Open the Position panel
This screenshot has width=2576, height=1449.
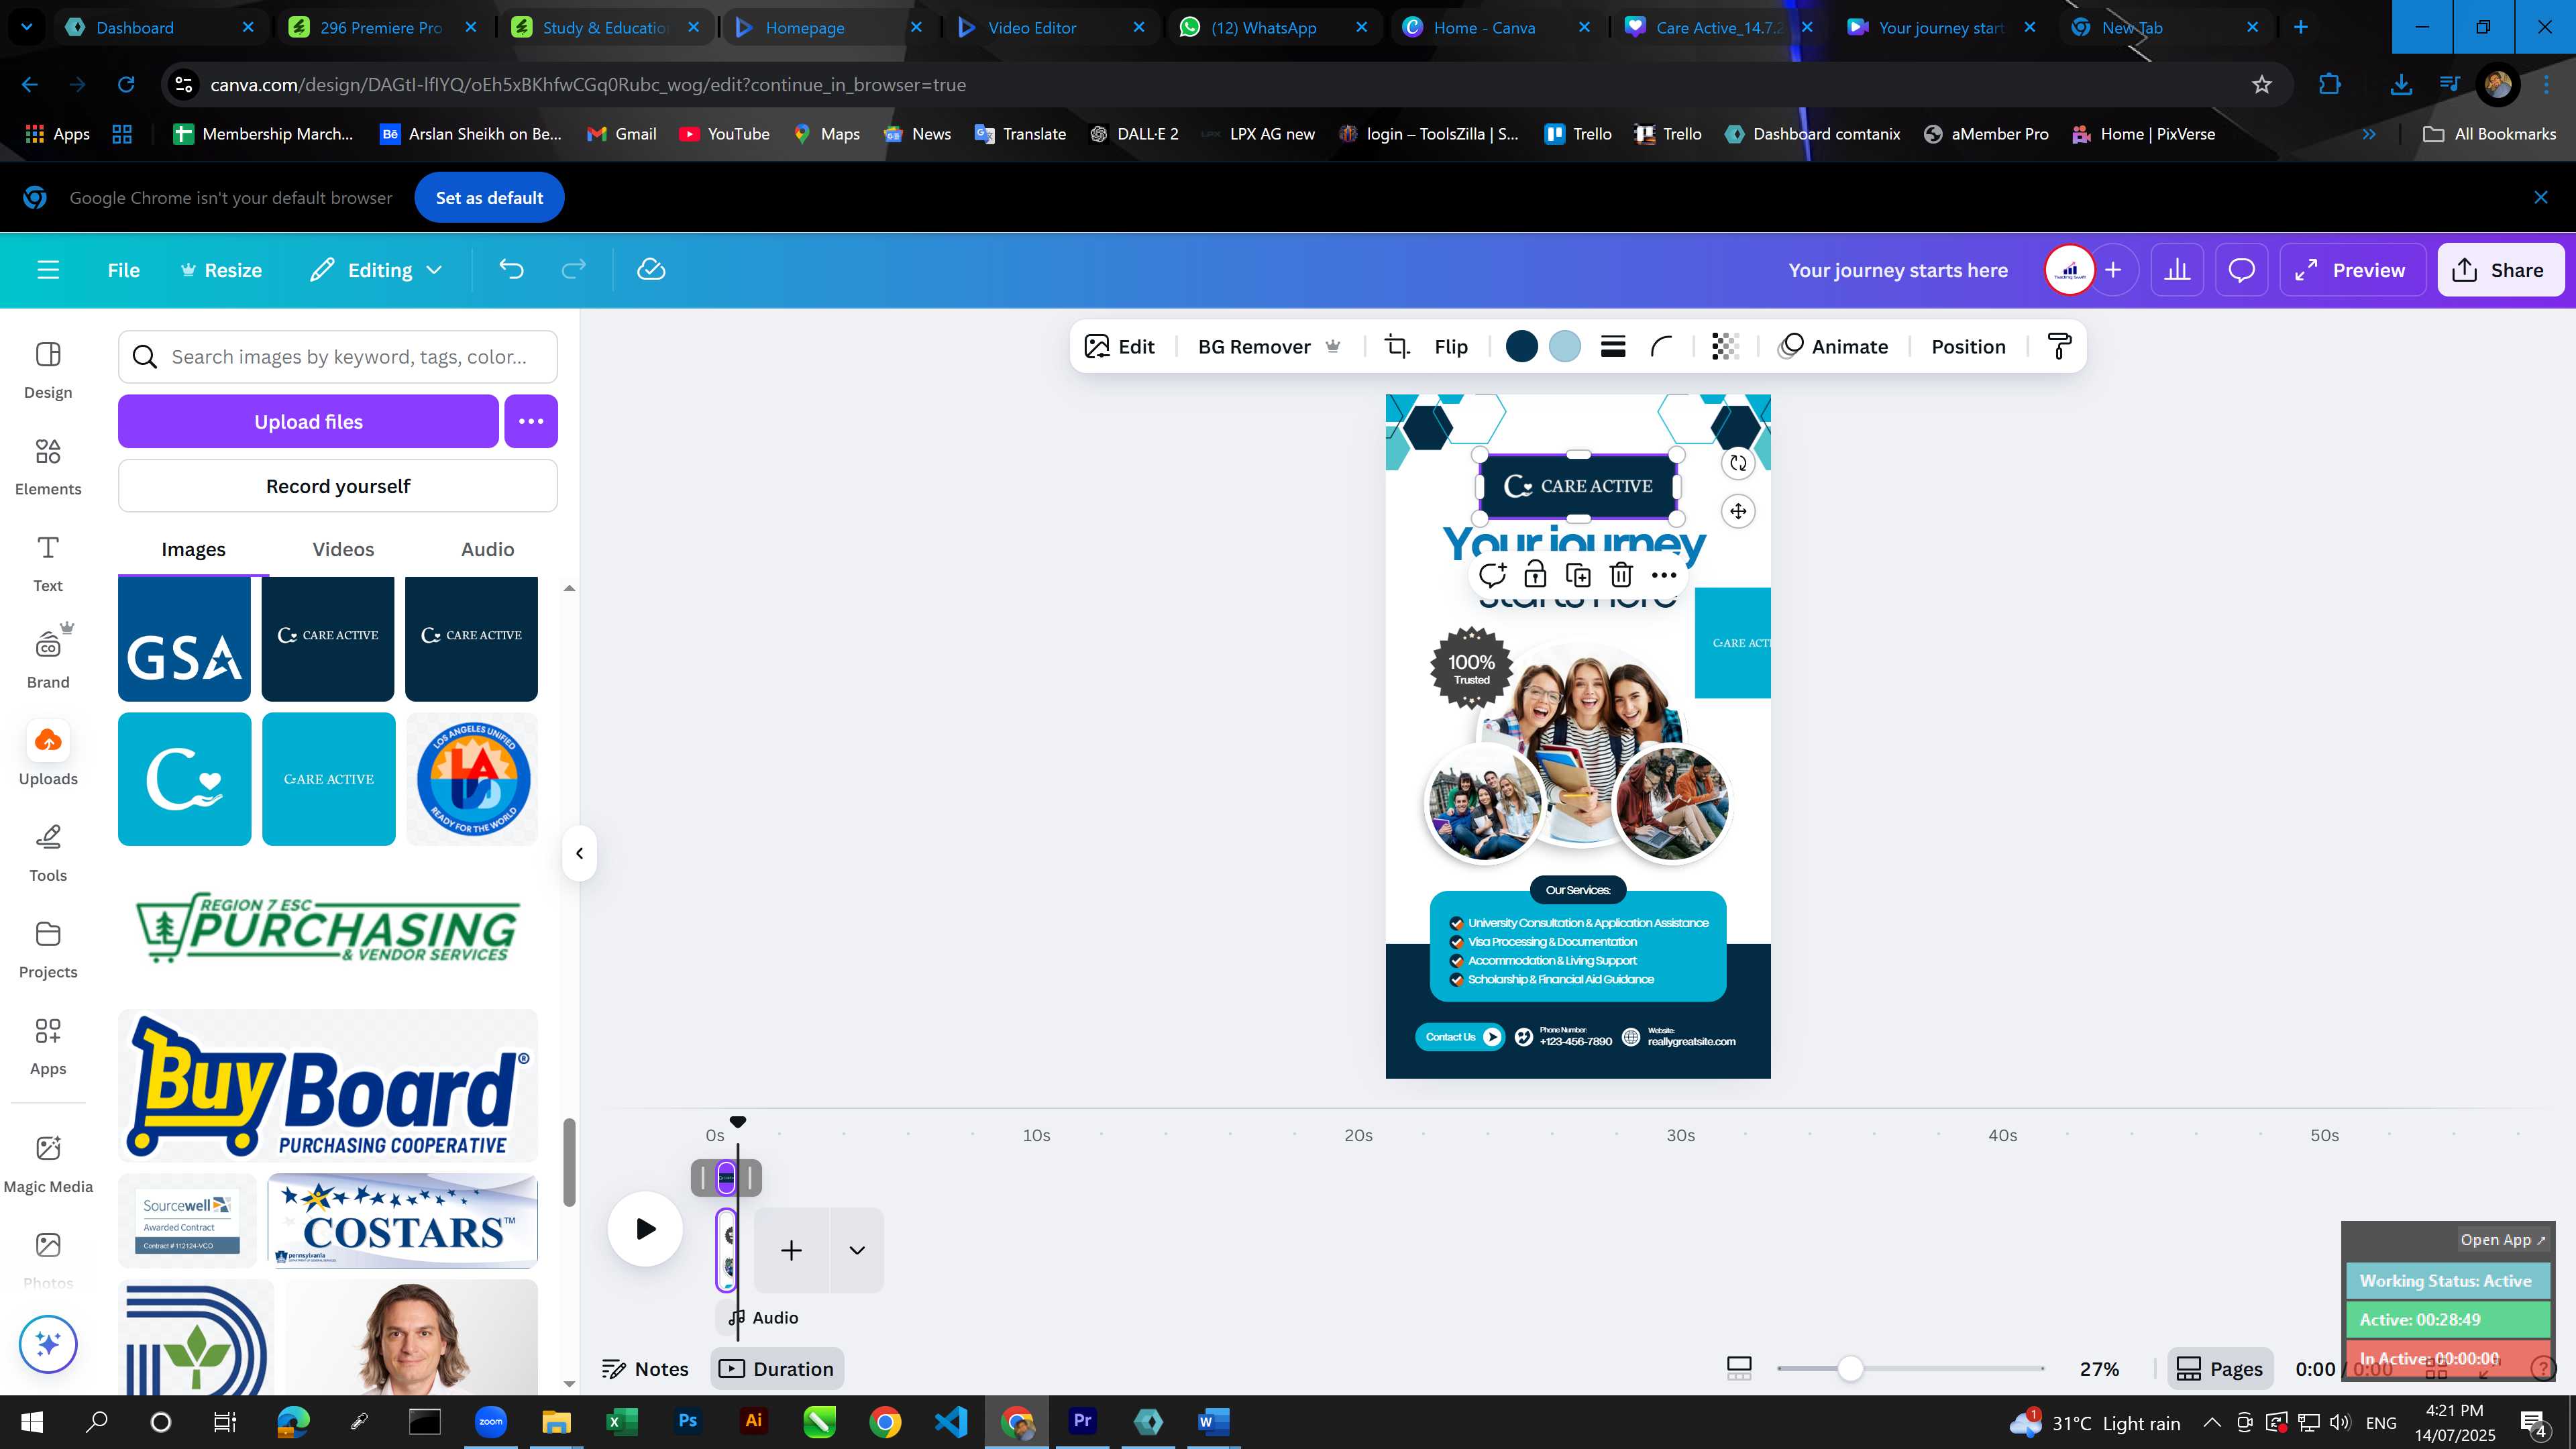(x=1968, y=347)
